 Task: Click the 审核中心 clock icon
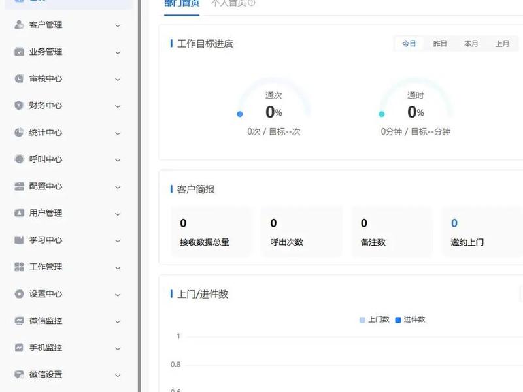click(20, 78)
